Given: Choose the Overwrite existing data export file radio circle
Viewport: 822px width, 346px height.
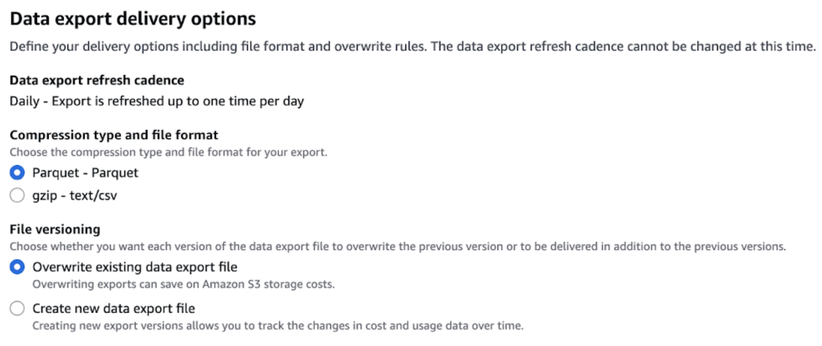Looking at the screenshot, I should [x=17, y=267].
